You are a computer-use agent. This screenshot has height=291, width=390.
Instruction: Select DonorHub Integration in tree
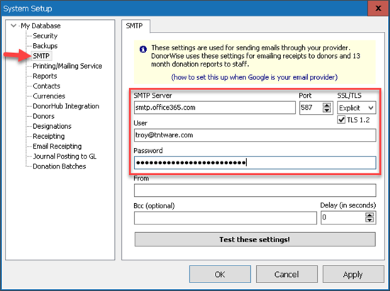pyautogui.click(x=66, y=106)
